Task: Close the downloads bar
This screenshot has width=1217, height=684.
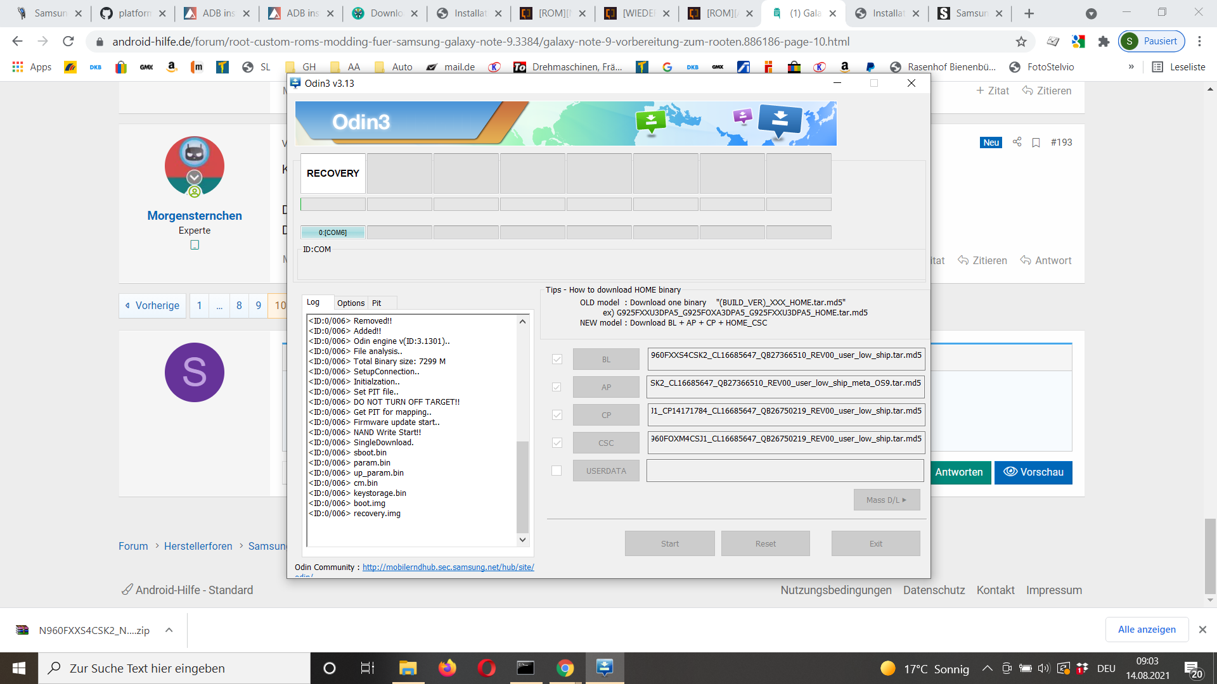Action: [x=1202, y=630]
